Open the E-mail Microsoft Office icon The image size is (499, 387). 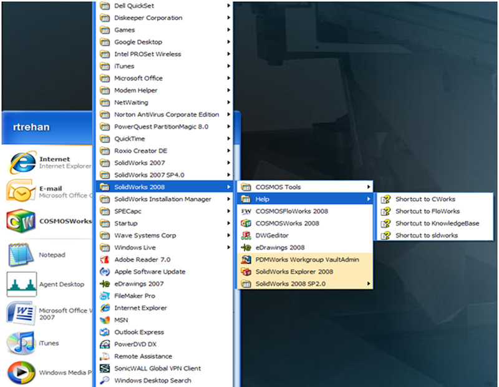[21, 190]
